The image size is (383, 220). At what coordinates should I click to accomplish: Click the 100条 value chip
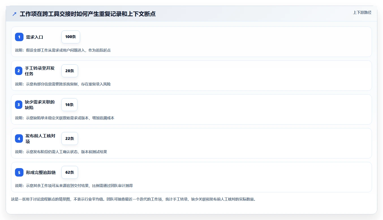(x=71, y=37)
